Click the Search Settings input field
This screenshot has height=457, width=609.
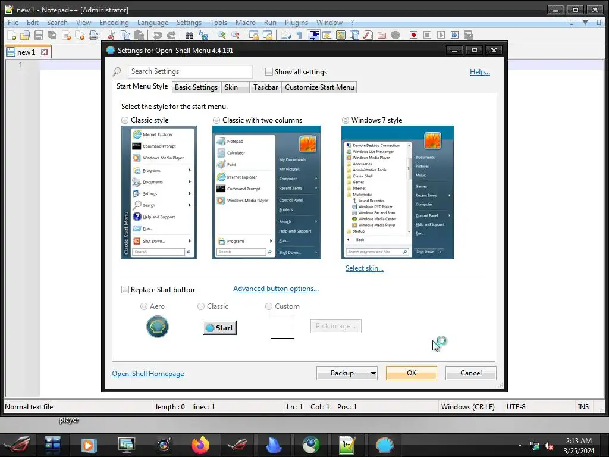tap(190, 71)
